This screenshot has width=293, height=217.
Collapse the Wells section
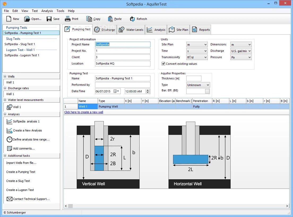tap(5, 76)
